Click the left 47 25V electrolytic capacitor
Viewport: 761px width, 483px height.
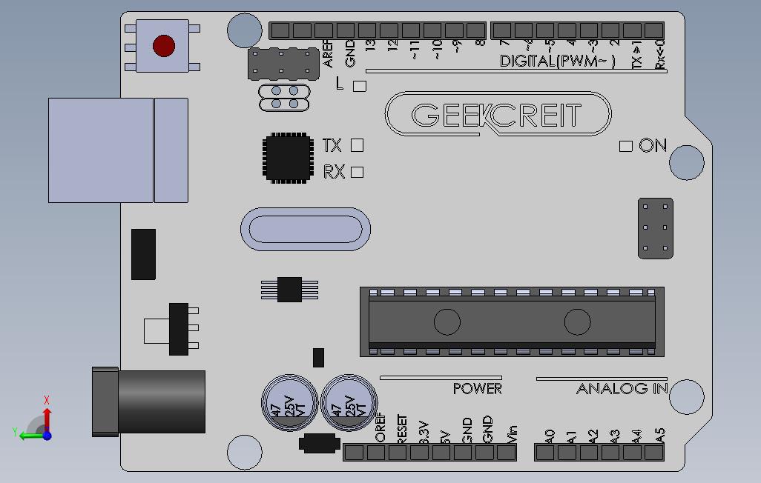click(290, 402)
